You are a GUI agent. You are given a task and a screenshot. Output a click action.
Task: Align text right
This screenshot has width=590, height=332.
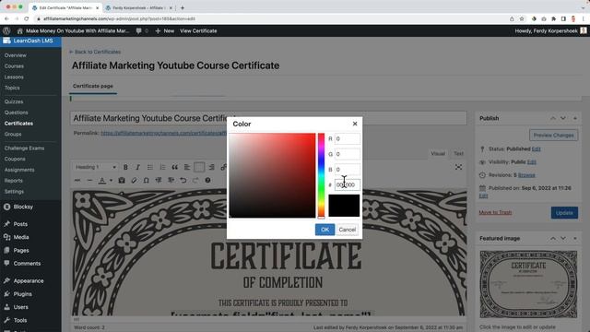pos(211,167)
